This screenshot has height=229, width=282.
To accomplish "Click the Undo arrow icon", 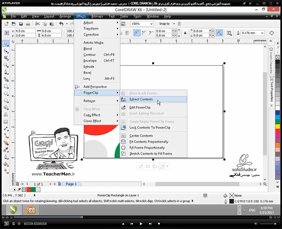I will [61, 24].
